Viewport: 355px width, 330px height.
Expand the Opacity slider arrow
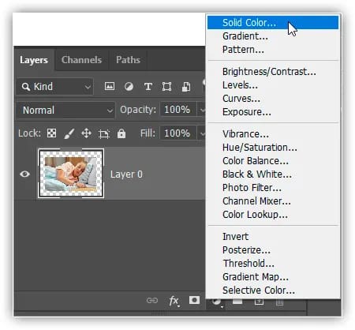tap(202, 110)
